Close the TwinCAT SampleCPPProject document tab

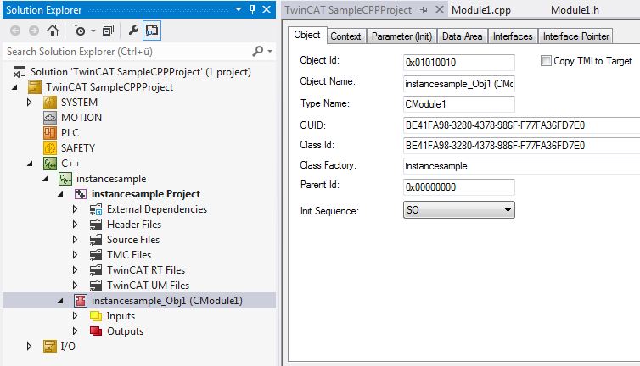[x=440, y=9]
